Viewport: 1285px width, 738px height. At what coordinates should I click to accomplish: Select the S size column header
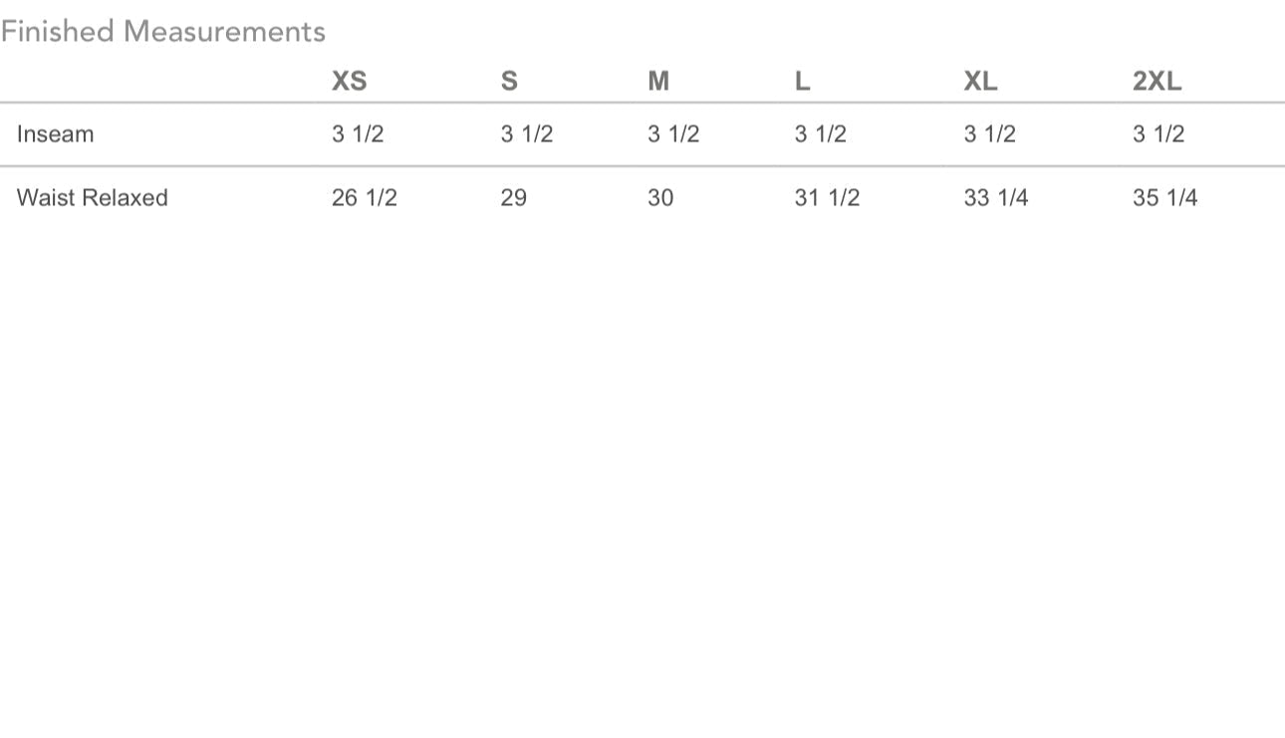coord(509,82)
